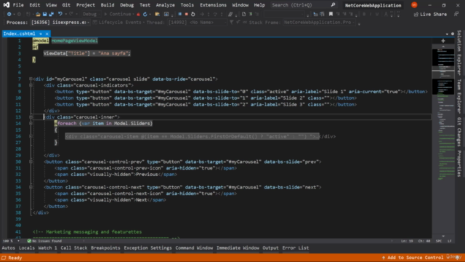Open the Continue button dropdown arrow
This screenshot has height=262, width=465.
[133, 14]
